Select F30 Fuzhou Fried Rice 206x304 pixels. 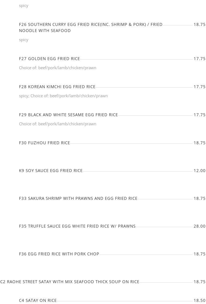coord(44,143)
